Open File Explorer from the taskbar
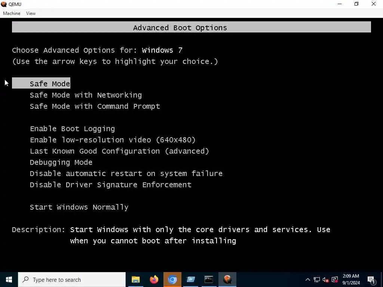Viewport: 383px width, 287px height. pyautogui.click(x=135, y=280)
